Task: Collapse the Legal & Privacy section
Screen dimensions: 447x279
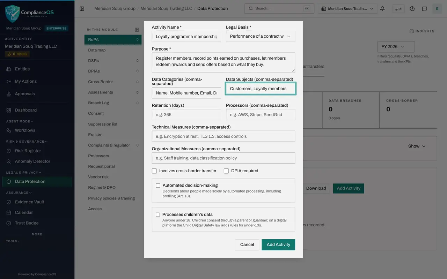Action: (x=24, y=173)
